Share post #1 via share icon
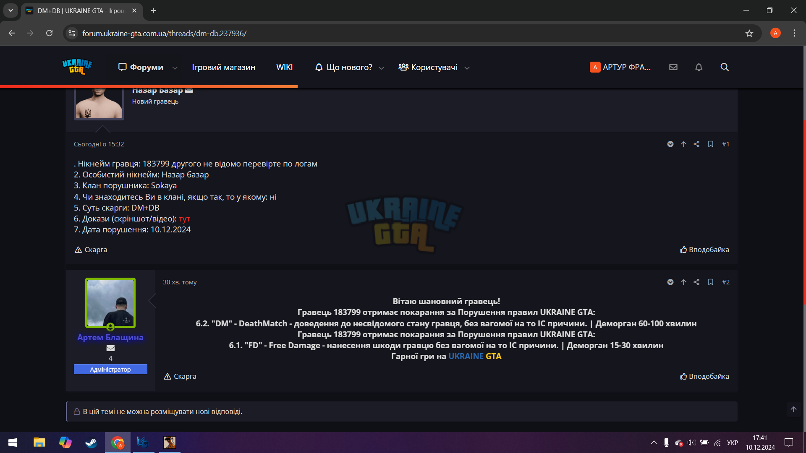The image size is (806, 453). [696, 144]
